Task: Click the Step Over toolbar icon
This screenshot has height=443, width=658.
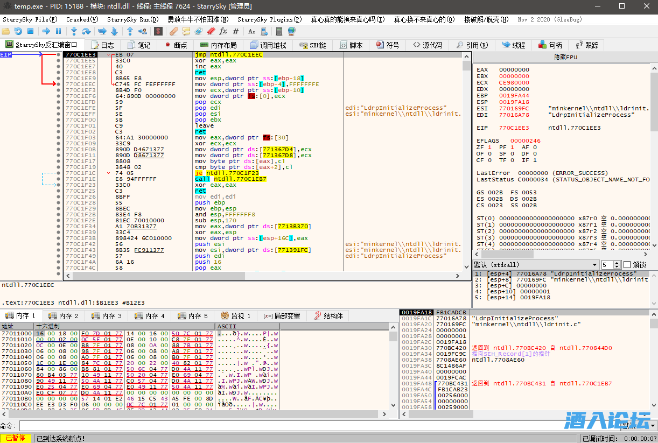Action: [86, 31]
